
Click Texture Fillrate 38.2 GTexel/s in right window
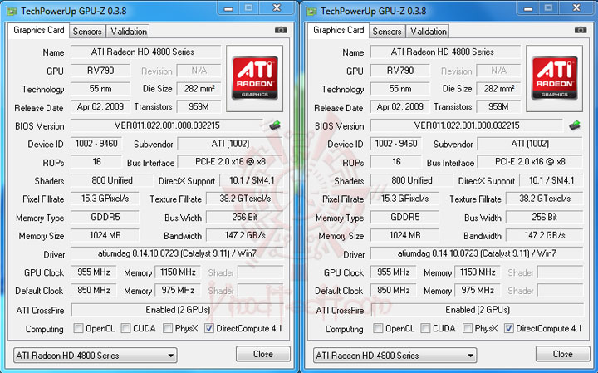(545, 199)
